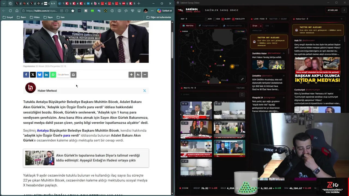Viewport: 349px width, 196px height.
Task: Open the YT #7 camera stream
Action: coord(196,168)
